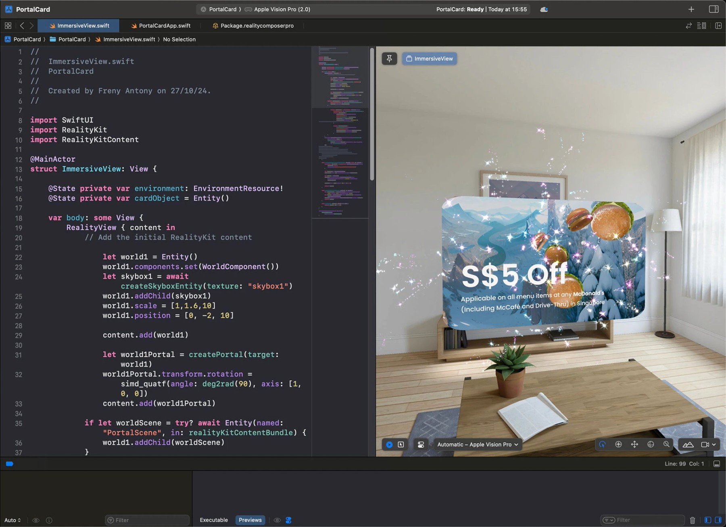The height and width of the screenshot is (527, 726).
Task: Toggle Quick Look eye in variables view
Action: 36,520
